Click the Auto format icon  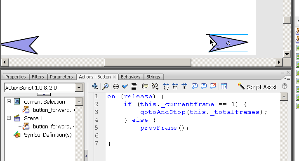[134, 87]
